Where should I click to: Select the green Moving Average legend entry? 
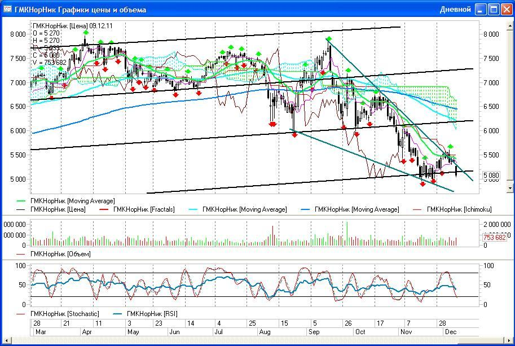coord(65,201)
